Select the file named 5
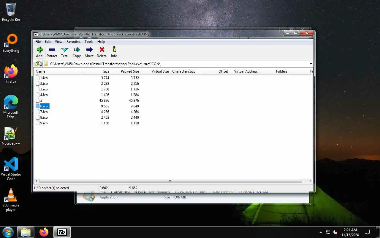The width and height of the screenshot is (380, 238). pyautogui.click(x=41, y=101)
